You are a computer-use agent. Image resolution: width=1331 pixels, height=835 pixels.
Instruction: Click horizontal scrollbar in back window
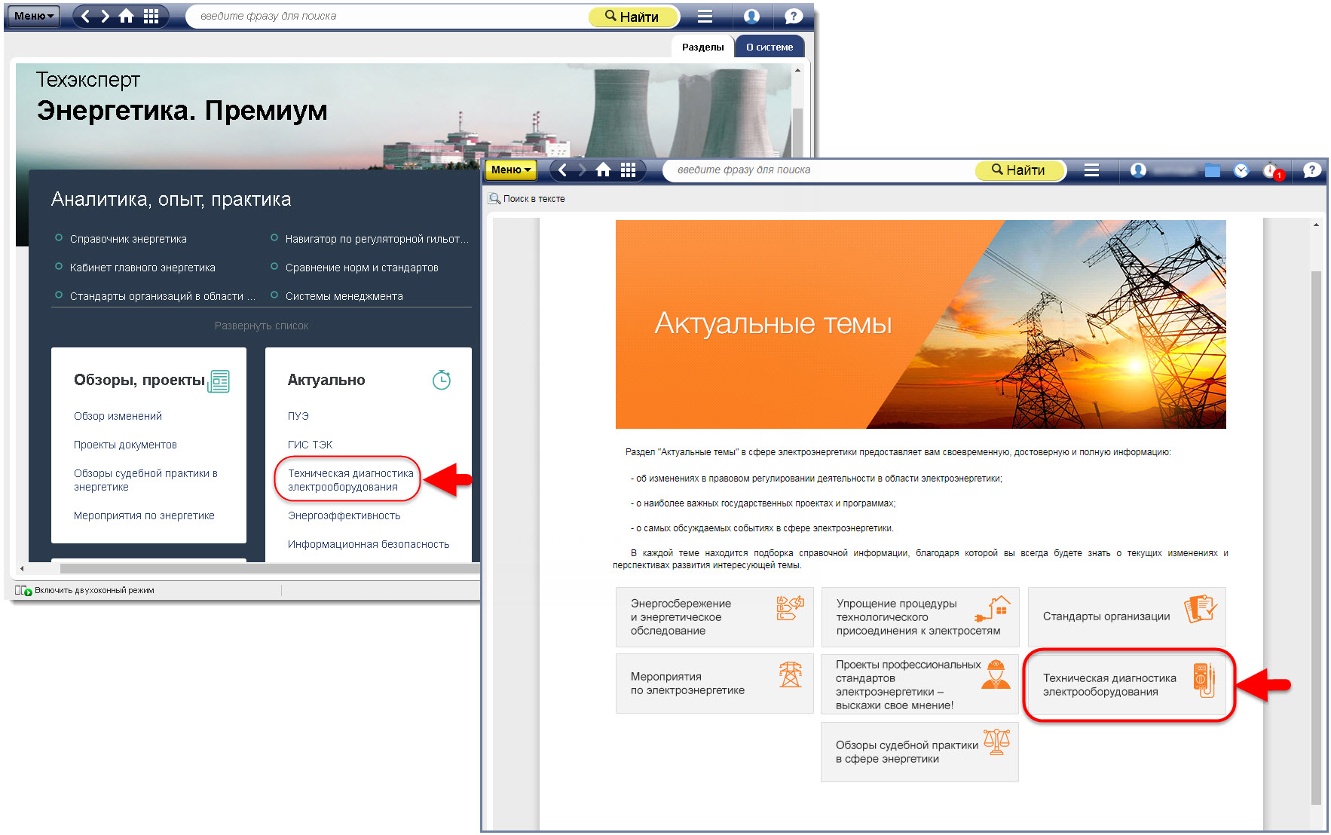point(269,568)
